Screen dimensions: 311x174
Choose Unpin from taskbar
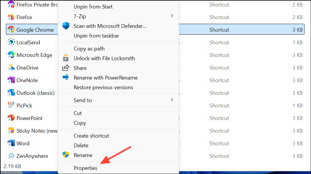96,36
